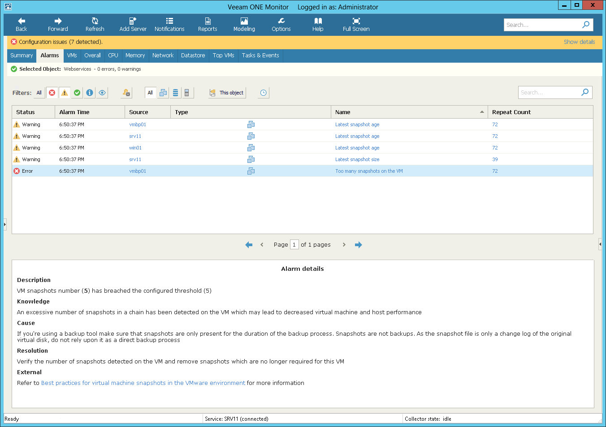This screenshot has height=427, width=606.
Task: Expand the collapsed left side panel
Action: click(5, 224)
